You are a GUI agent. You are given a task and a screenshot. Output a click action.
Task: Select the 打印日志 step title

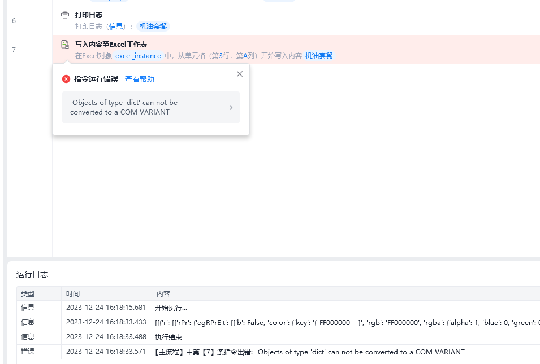[x=89, y=15]
